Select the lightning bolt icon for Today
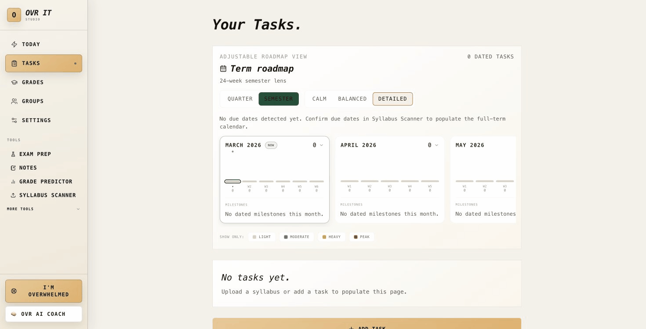Image resolution: width=646 pixels, height=329 pixels. [x=15, y=44]
